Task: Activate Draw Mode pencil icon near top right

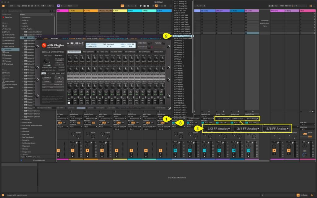Action: click(269, 6)
